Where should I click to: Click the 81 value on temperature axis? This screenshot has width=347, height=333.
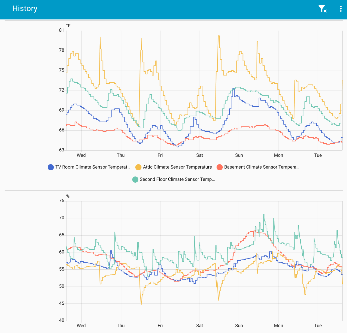point(62,30)
